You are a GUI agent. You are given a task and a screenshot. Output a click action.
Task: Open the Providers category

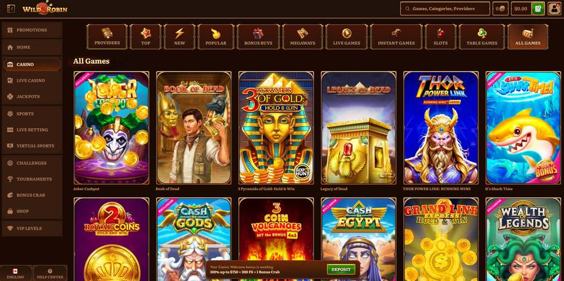(x=107, y=37)
